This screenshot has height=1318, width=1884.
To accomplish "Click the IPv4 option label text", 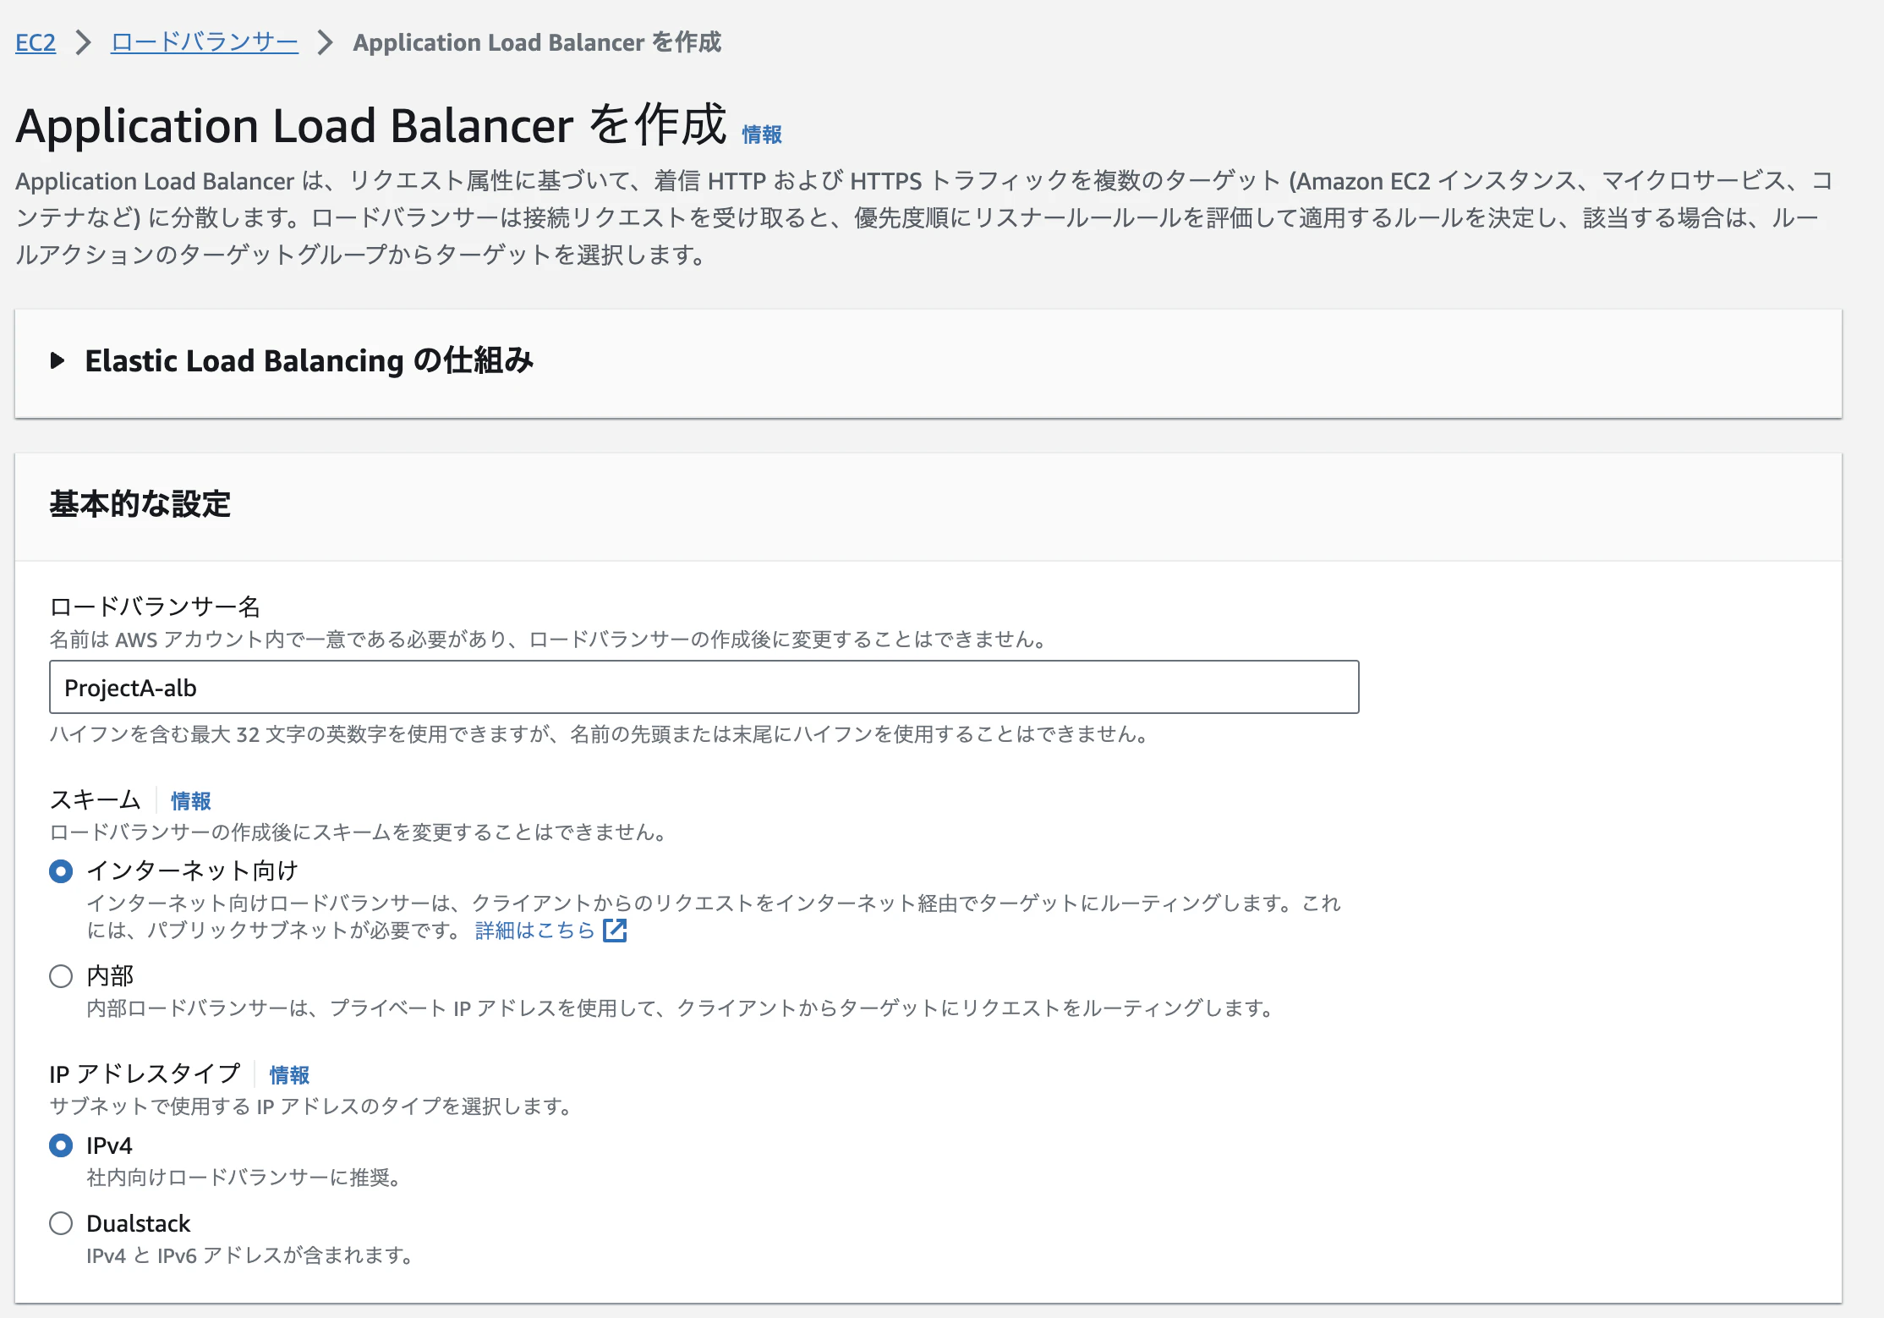I will [x=109, y=1145].
